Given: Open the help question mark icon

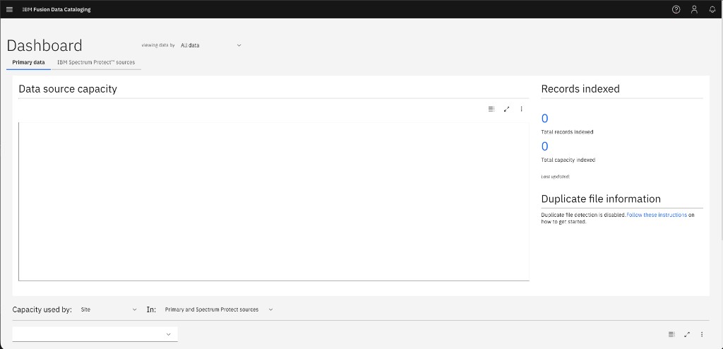Looking at the screenshot, I should [676, 9].
